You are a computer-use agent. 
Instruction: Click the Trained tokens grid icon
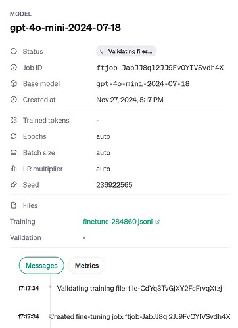coord(14,120)
